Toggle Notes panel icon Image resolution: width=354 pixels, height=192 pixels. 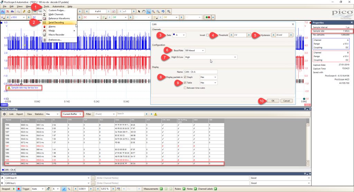click(x=195, y=189)
